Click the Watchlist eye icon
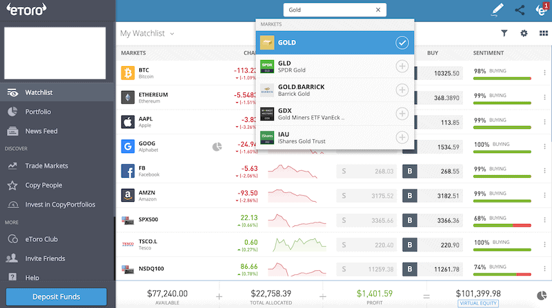Image resolution: width=552 pixels, height=308 pixels. [x=12, y=92]
